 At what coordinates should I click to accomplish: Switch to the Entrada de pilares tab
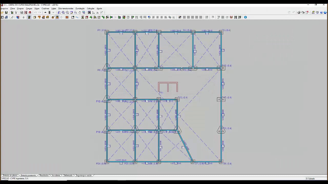click(x=10, y=176)
